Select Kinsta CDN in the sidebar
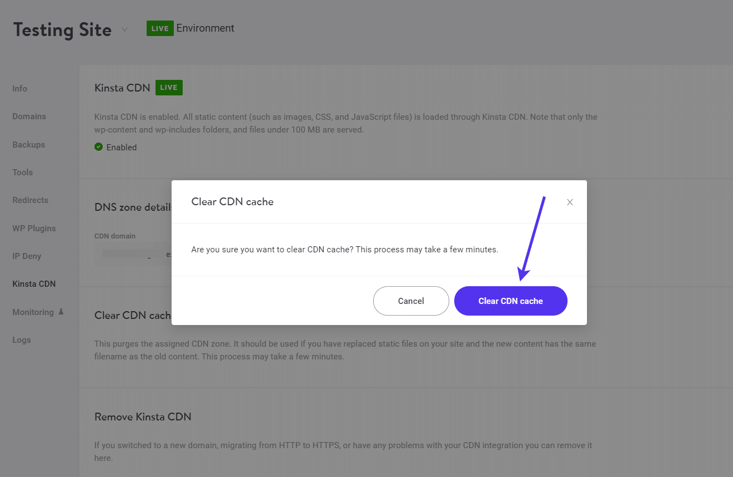The width and height of the screenshot is (733, 477). pyautogui.click(x=33, y=283)
